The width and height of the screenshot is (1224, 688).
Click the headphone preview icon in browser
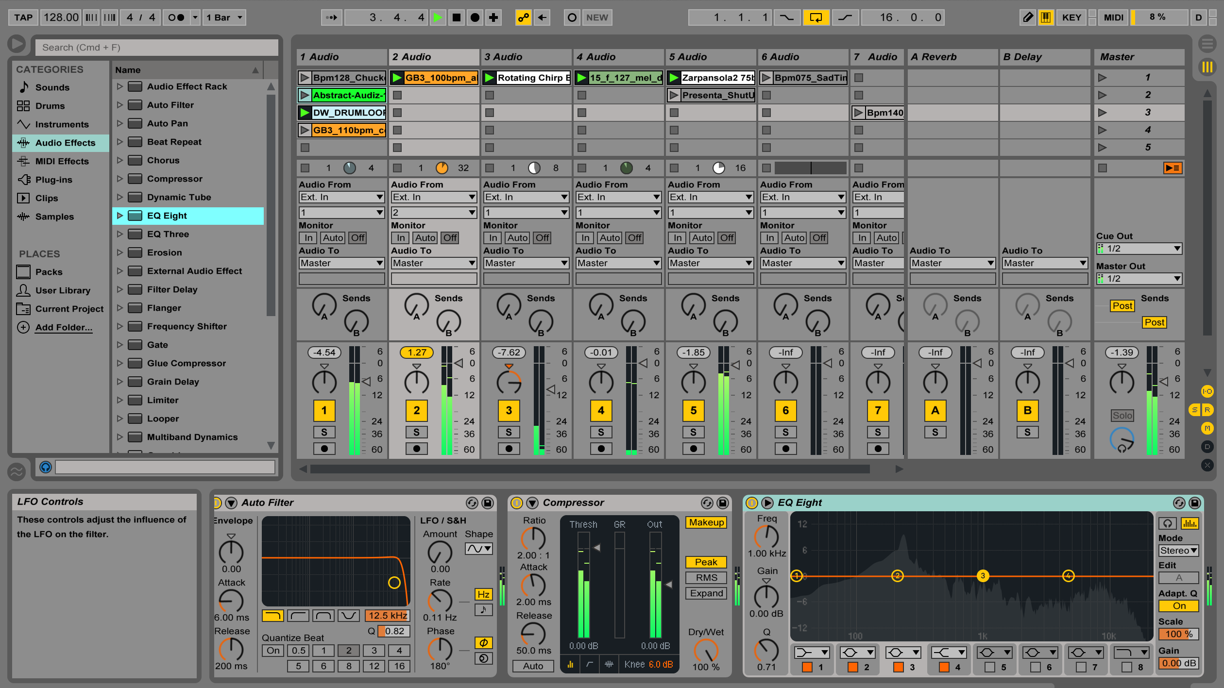tap(46, 467)
